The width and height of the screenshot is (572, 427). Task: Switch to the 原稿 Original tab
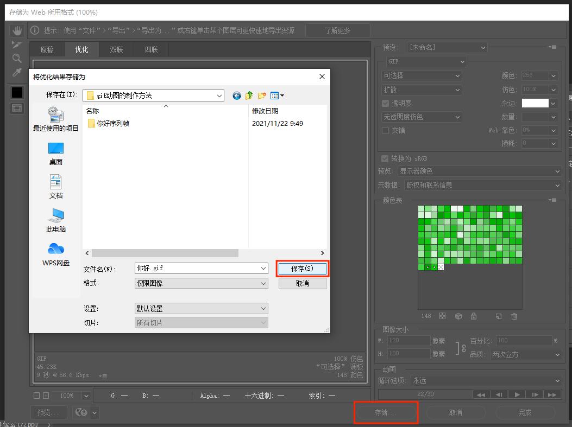coord(47,49)
